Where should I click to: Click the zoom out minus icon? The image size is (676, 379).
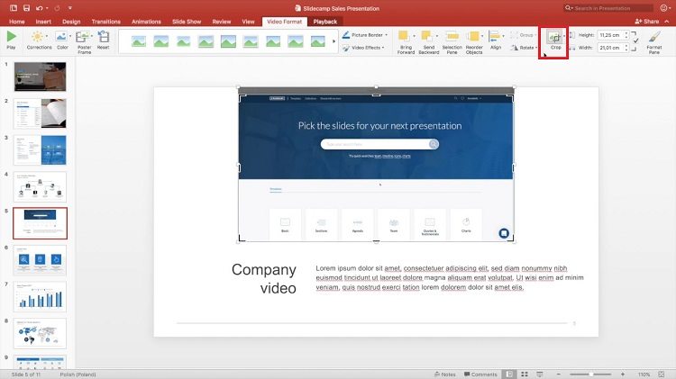point(559,374)
